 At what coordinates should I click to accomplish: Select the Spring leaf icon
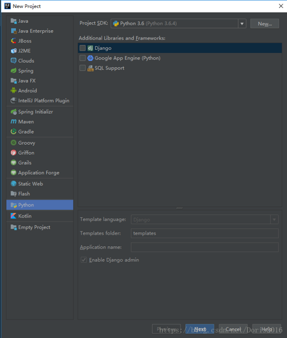tap(14, 70)
